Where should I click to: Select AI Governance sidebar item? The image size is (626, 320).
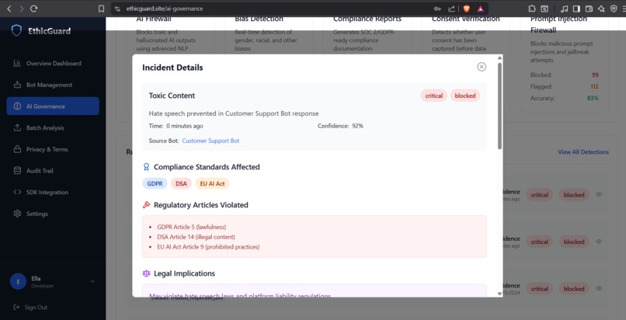pyautogui.click(x=53, y=106)
